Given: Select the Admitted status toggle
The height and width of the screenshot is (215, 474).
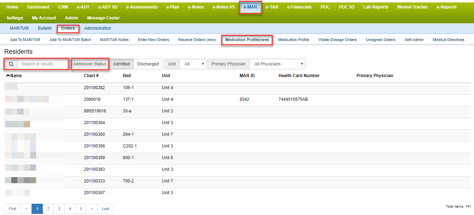Looking at the screenshot, I should click(x=121, y=64).
